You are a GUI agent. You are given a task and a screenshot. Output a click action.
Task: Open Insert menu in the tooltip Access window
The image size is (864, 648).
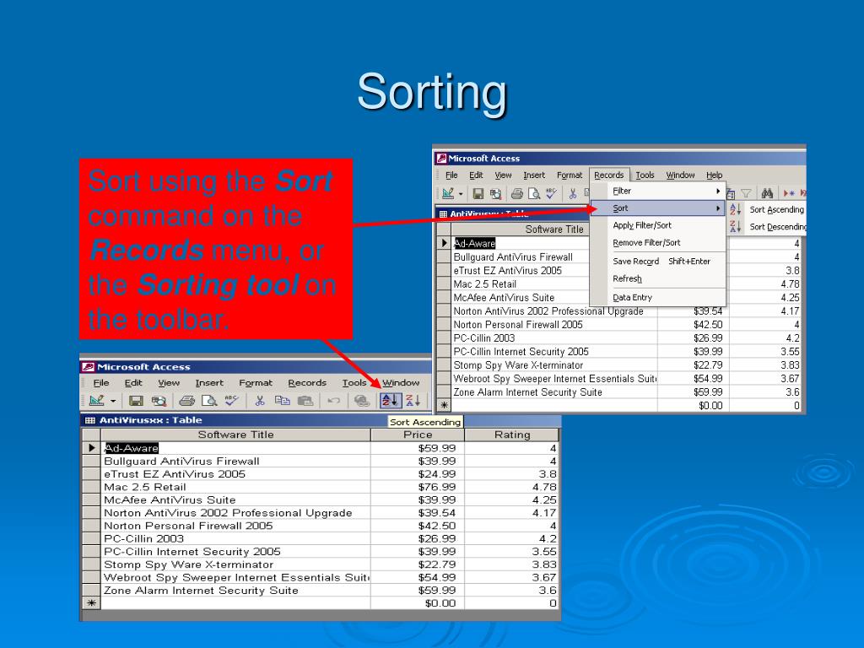(209, 382)
